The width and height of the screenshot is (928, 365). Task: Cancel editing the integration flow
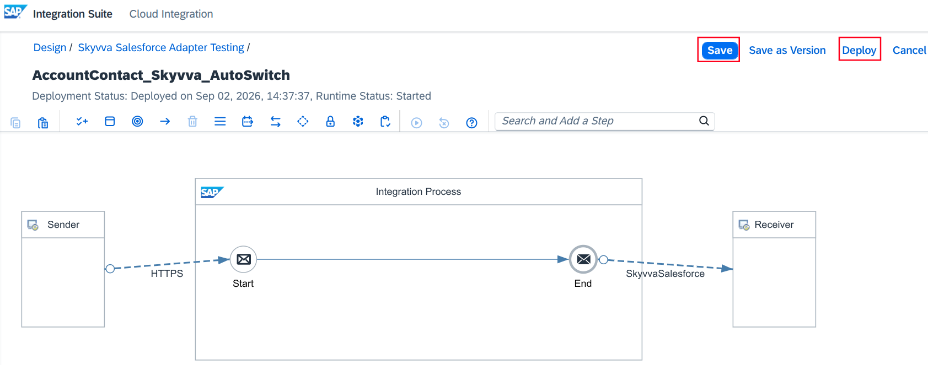click(x=909, y=50)
